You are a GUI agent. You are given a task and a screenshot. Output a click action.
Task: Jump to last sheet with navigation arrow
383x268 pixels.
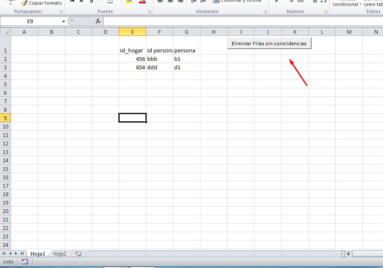point(22,254)
